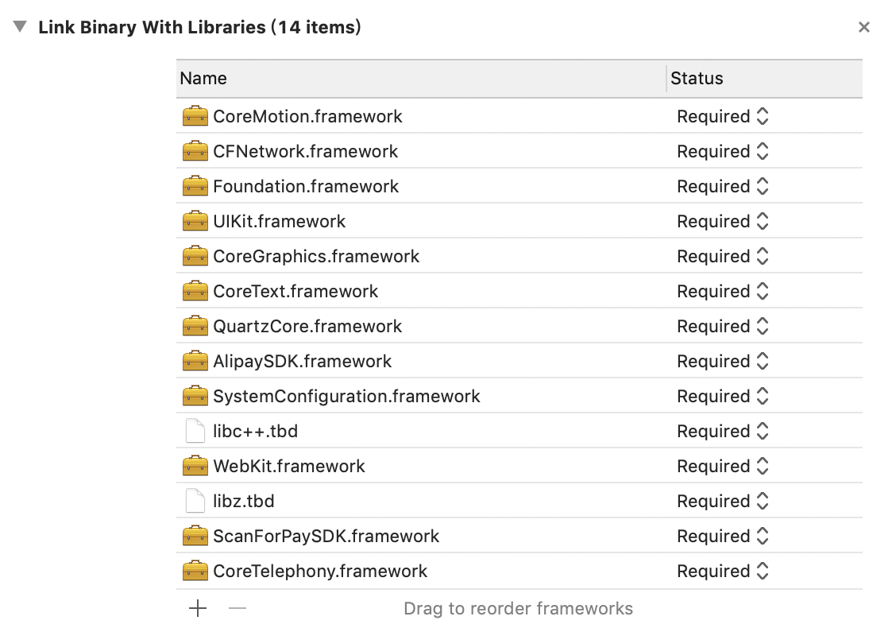Click the Name column header
Viewport: 896px width, 628px height.
click(420, 79)
